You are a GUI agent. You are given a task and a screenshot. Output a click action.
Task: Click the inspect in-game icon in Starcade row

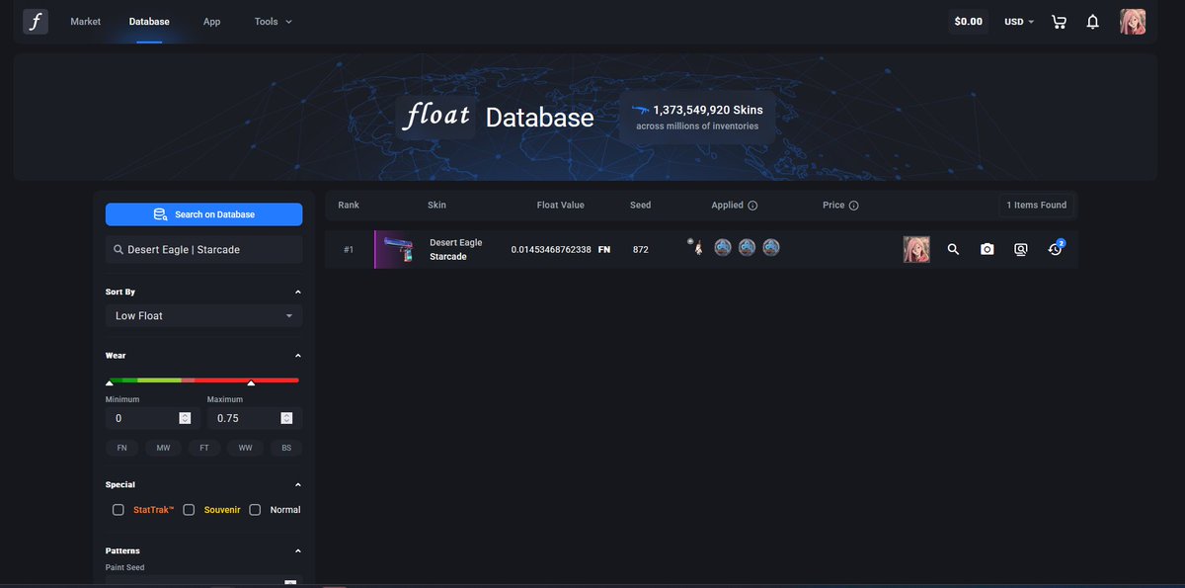point(1020,250)
